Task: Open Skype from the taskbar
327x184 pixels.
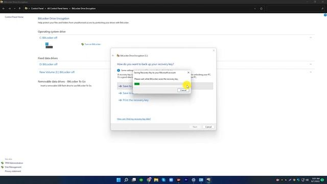Action: (x=163, y=180)
